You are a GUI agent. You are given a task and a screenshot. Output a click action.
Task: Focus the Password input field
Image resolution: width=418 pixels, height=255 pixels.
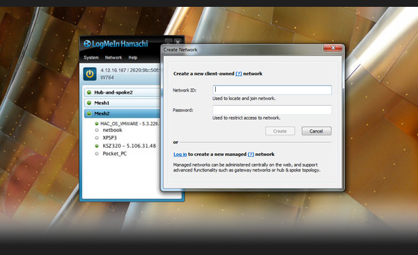(273, 109)
